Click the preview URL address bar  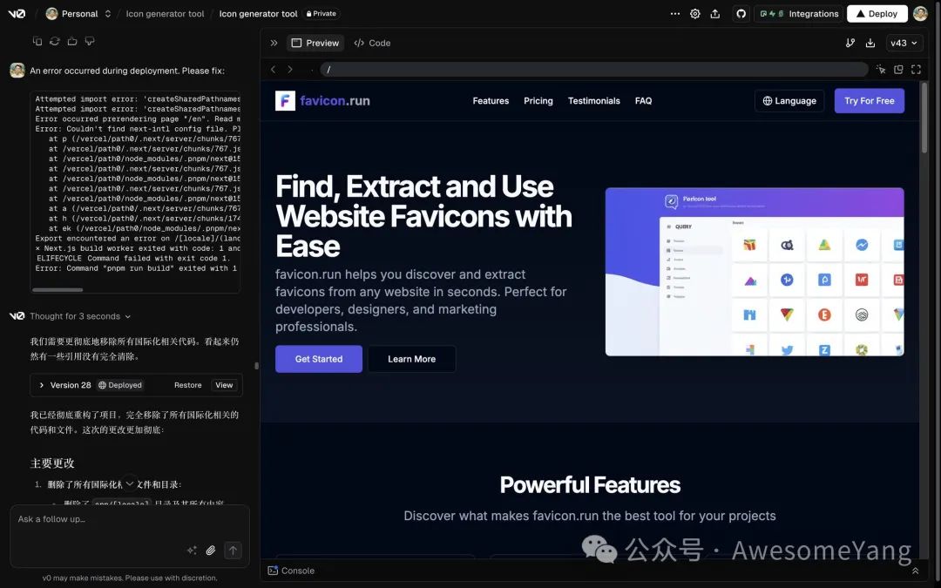(x=594, y=70)
